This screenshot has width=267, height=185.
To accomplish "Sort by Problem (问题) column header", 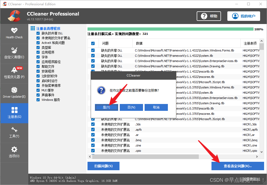I will coord(116,43).
